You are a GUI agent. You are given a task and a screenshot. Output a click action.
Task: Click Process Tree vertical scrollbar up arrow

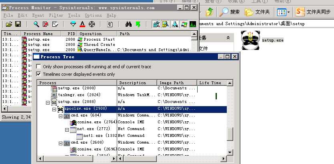(230, 83)
